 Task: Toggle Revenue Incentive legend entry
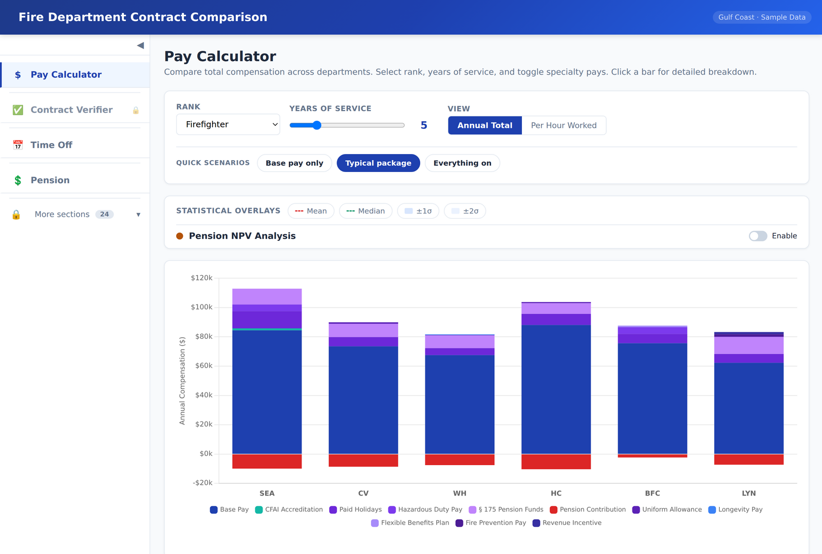pos(567,523)
